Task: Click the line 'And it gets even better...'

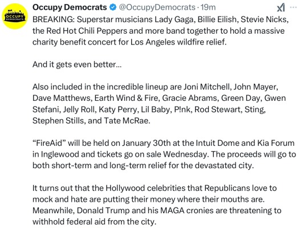Action: [x=77, y=64]
